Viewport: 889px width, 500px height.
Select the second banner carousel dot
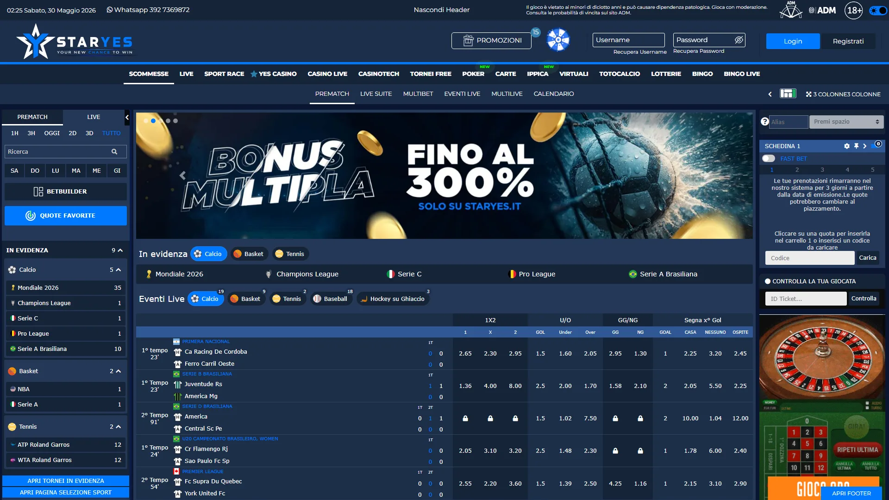pyautogui.click(x=153, y=121)
